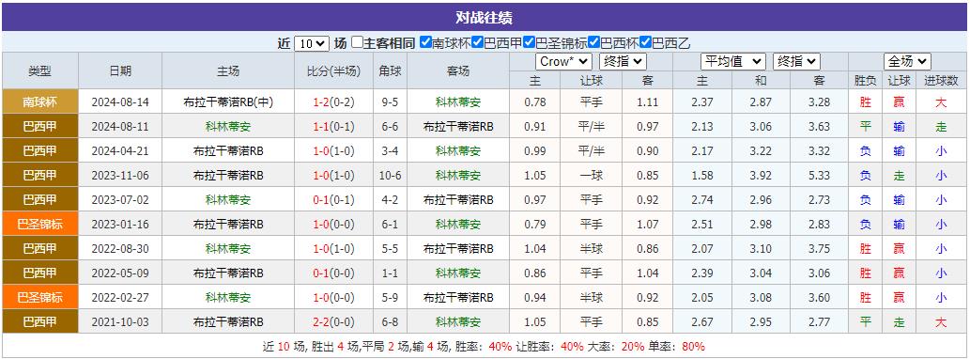Click the 进球数 column header

[941, 80]
